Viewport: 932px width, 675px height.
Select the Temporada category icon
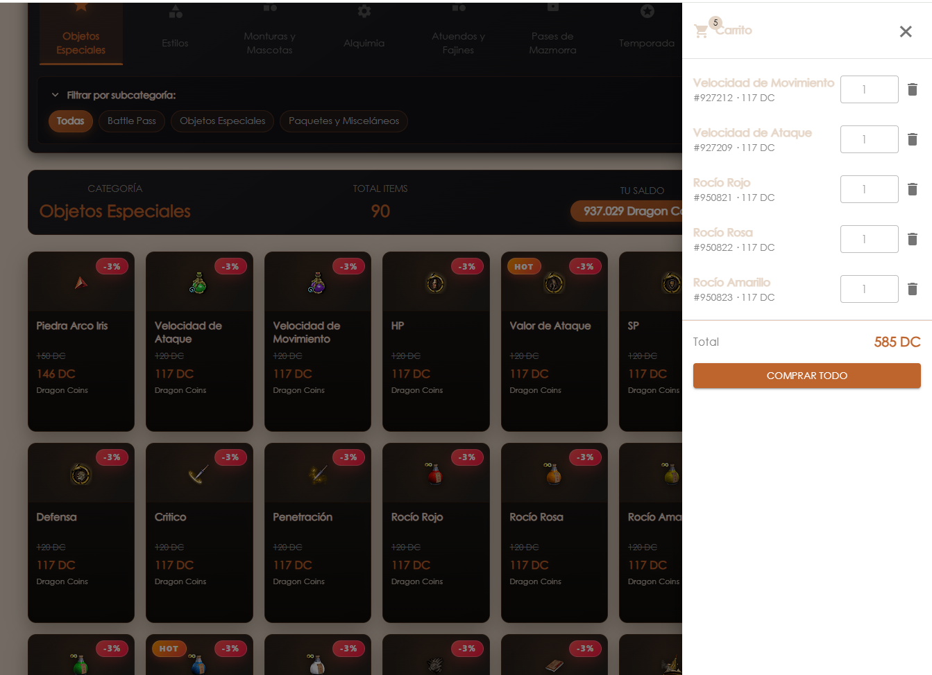[x=647, y=12]
